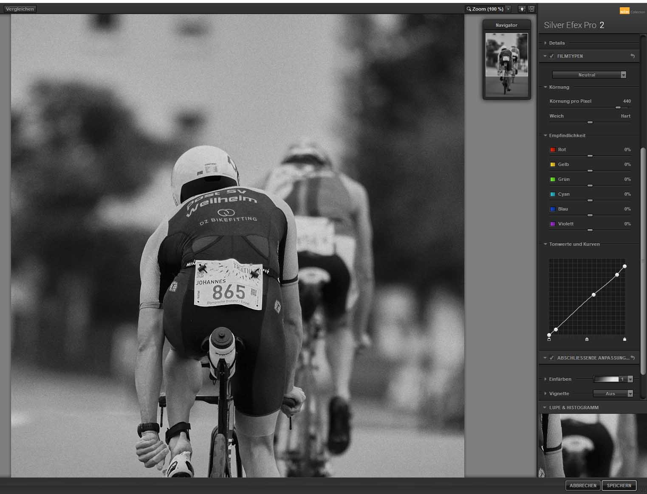Click Speichern to save the image
The height and width of the screenshot is (494, 647).
pos(619,486)
